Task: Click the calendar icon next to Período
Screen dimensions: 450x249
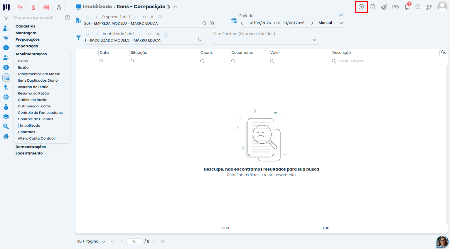Action: click(234, 20)
